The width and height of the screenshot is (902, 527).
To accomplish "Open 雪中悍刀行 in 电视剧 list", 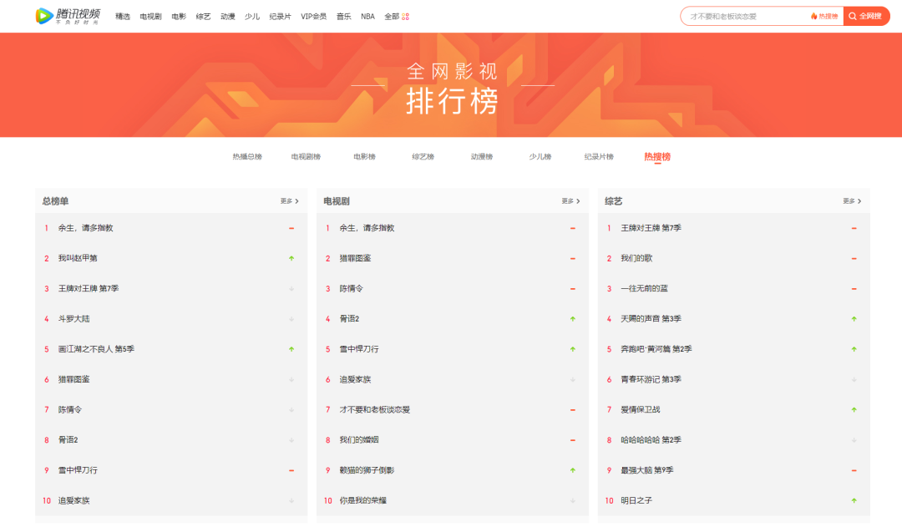I will [x=359, y=349].
